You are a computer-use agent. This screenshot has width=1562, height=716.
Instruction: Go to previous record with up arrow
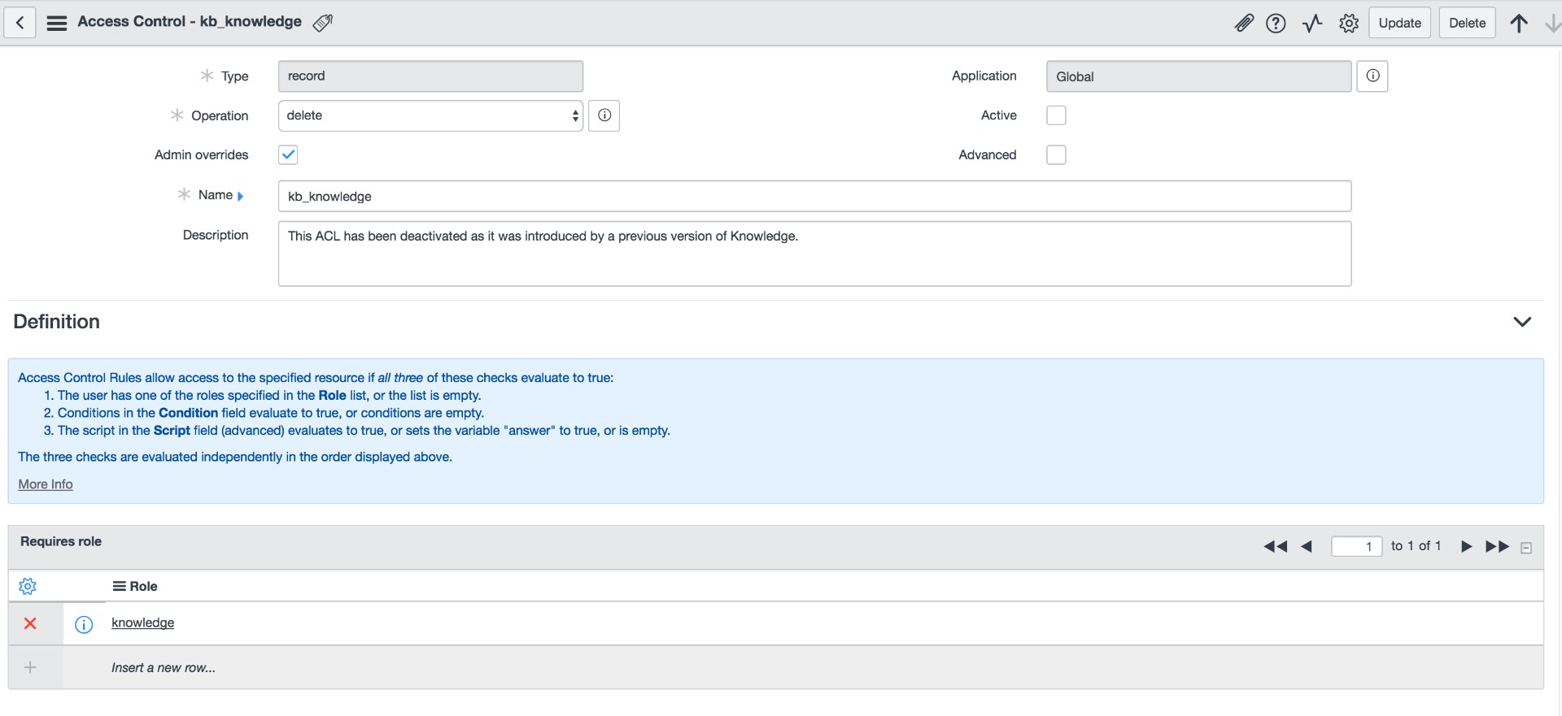click(x=1518, y=24)
